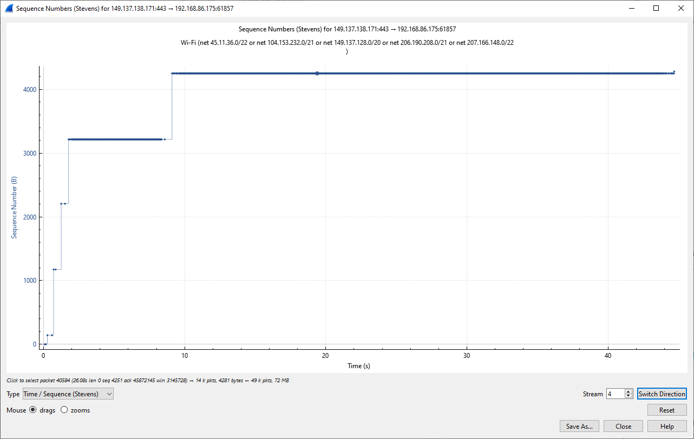Maximize the Sequence Numbers graph window
Screen dimensions: 694x439
(656, 9)
